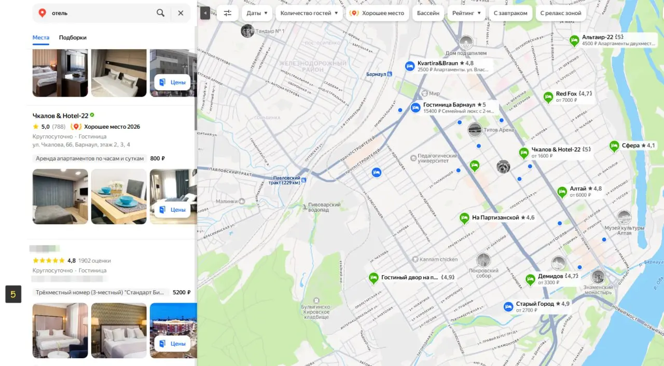Viewport: 664px width, 366px height.
Task: Open the Даты dropdown
Action: (x=257, y=13)
